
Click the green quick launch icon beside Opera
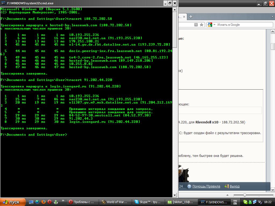[56, 202]
